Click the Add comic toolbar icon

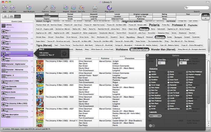coord(4,7)
